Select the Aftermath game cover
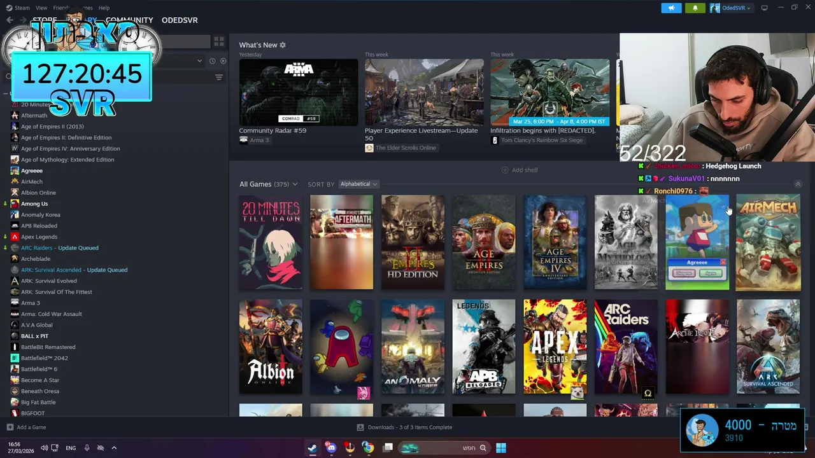Viewport: 815px width, 458px height. click(342, 242)
